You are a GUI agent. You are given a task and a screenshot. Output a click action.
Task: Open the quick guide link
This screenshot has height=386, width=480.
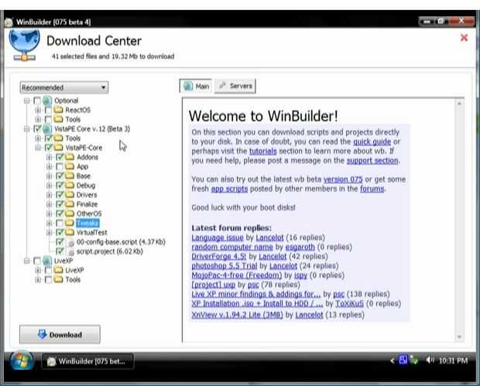(x=372, y=142)
